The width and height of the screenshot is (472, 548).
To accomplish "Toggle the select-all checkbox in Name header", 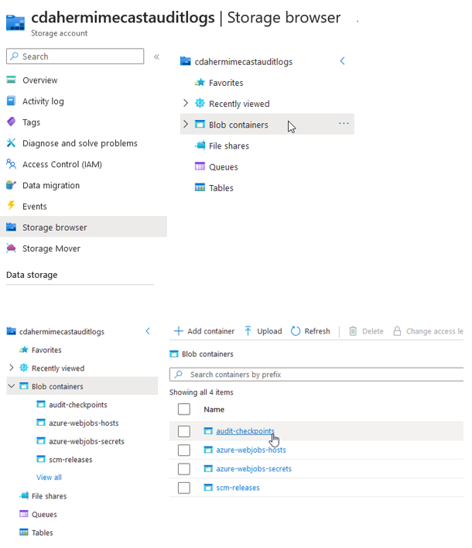I will [x=183, y=409].
